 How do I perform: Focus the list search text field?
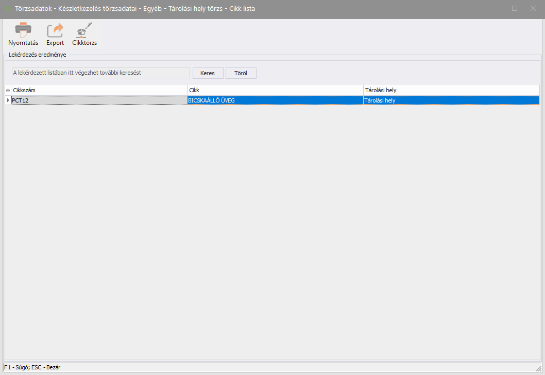tap(101, 73)
